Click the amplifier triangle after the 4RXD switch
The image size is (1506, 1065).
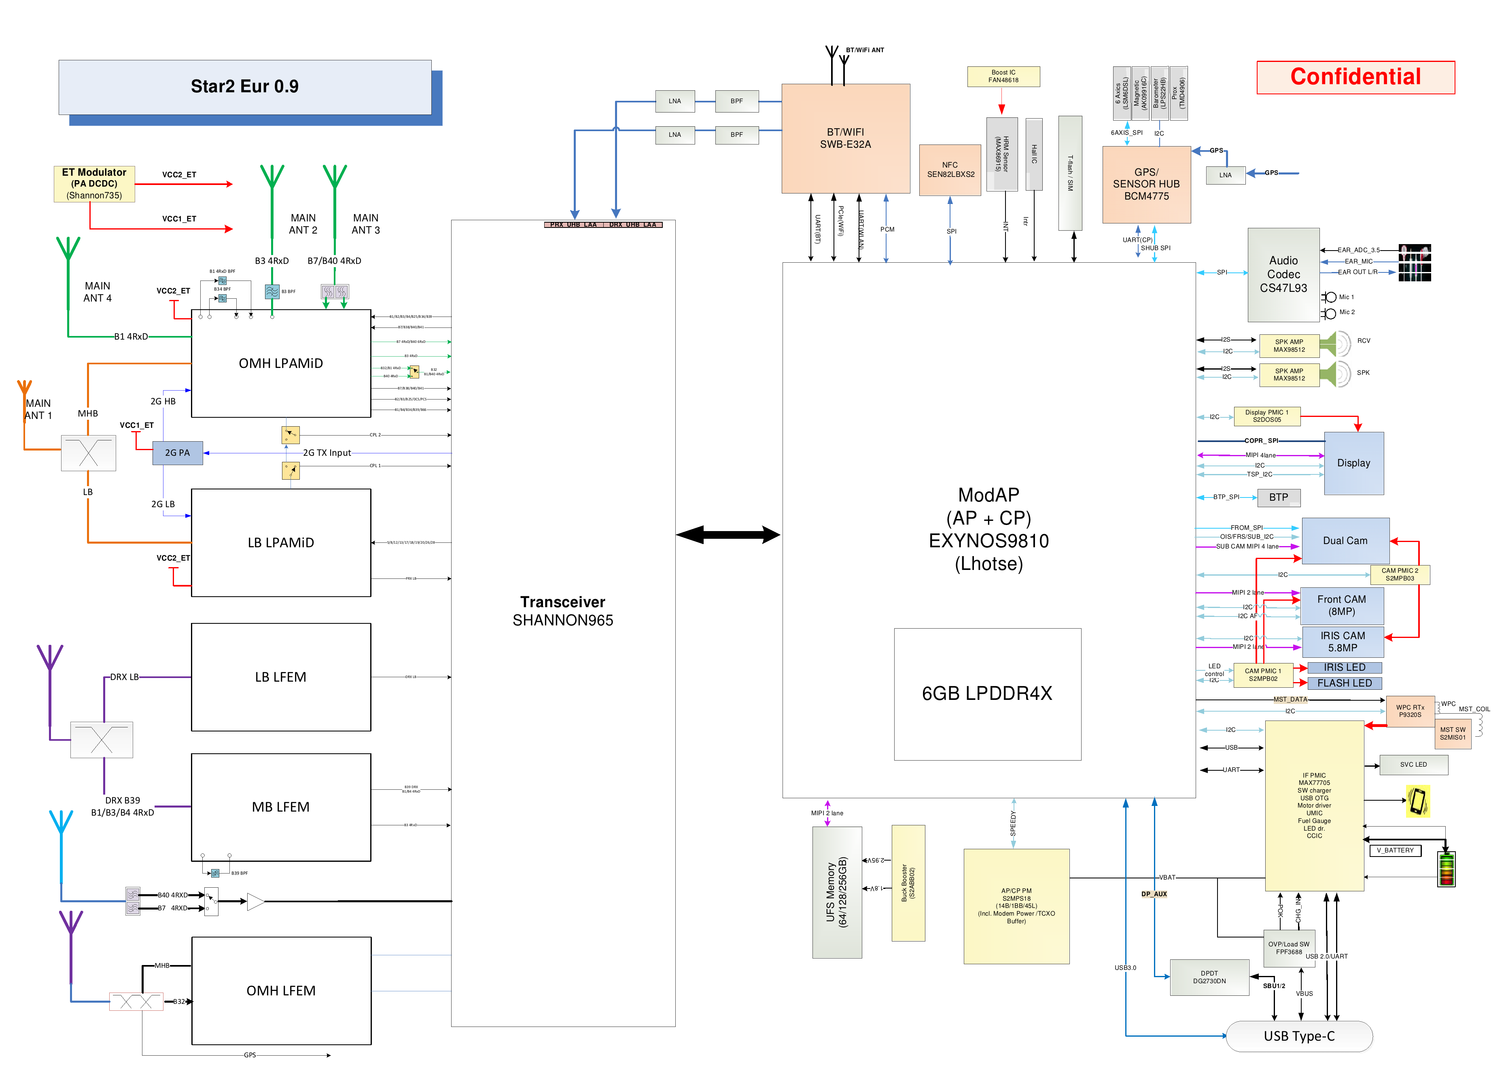point(256,901)
